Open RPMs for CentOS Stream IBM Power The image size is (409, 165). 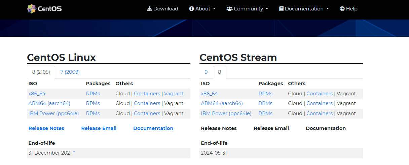tap(265, 113)
